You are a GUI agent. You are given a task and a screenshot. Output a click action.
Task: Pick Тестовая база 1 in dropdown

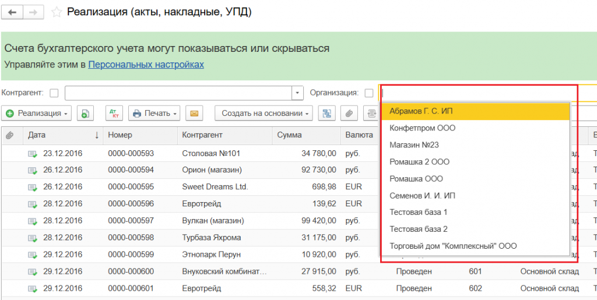tap(476, 212)
